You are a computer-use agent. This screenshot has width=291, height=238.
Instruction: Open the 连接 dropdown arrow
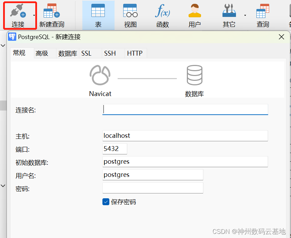coord(34,16)
